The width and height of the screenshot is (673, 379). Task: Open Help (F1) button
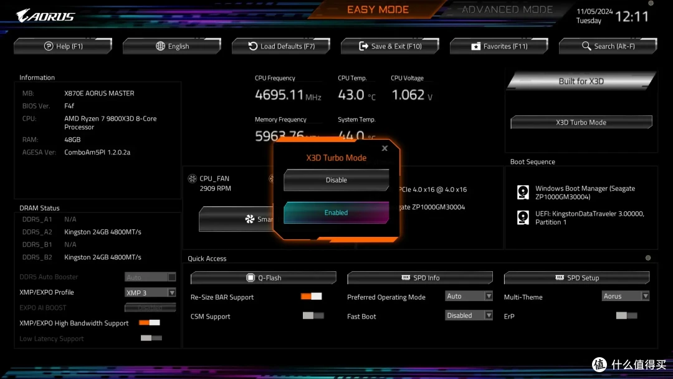point(63,46)
